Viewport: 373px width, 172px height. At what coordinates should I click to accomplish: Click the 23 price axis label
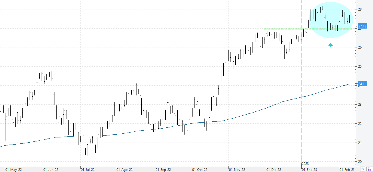pos(360,105)
